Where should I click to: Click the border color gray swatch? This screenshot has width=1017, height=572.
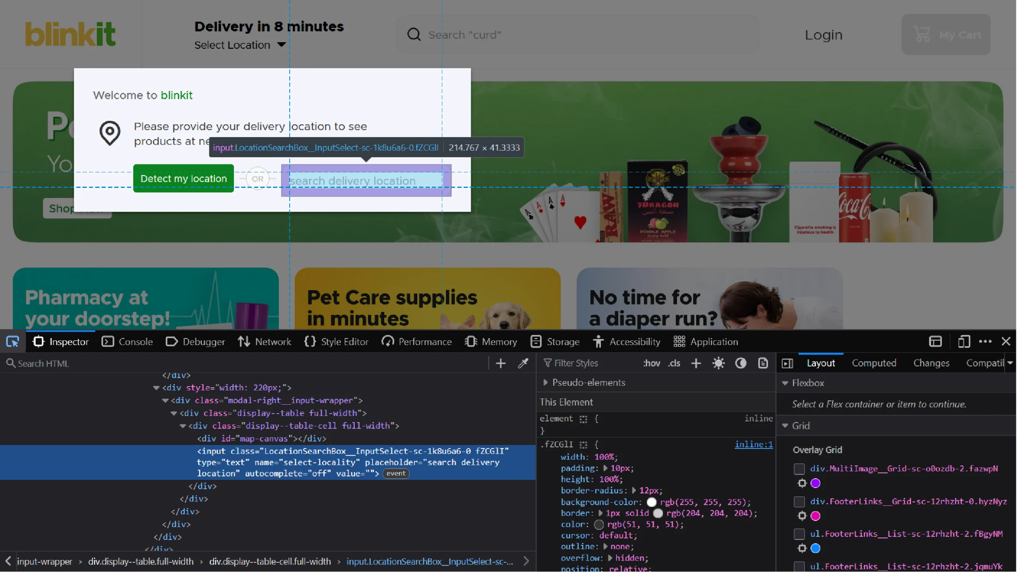[658, 514]
